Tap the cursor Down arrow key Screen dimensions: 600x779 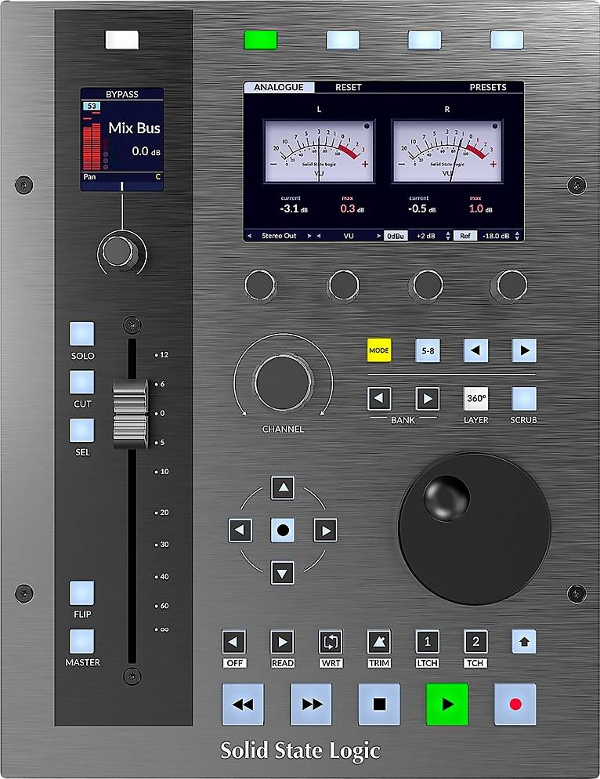pos(283,573)
